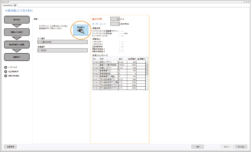Image resolution: width=251 pixels, height=152 pixels.
Task: Click the 動作評価ゲイン探索 step block
Action: coord(17,44)
